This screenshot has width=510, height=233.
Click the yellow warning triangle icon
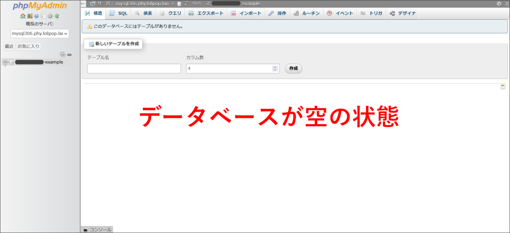90,26
